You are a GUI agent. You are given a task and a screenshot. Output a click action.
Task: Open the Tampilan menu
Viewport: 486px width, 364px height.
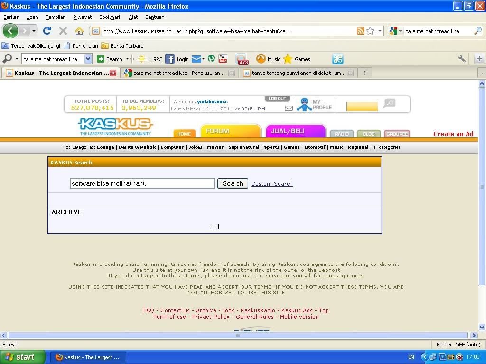click(56, 17)
